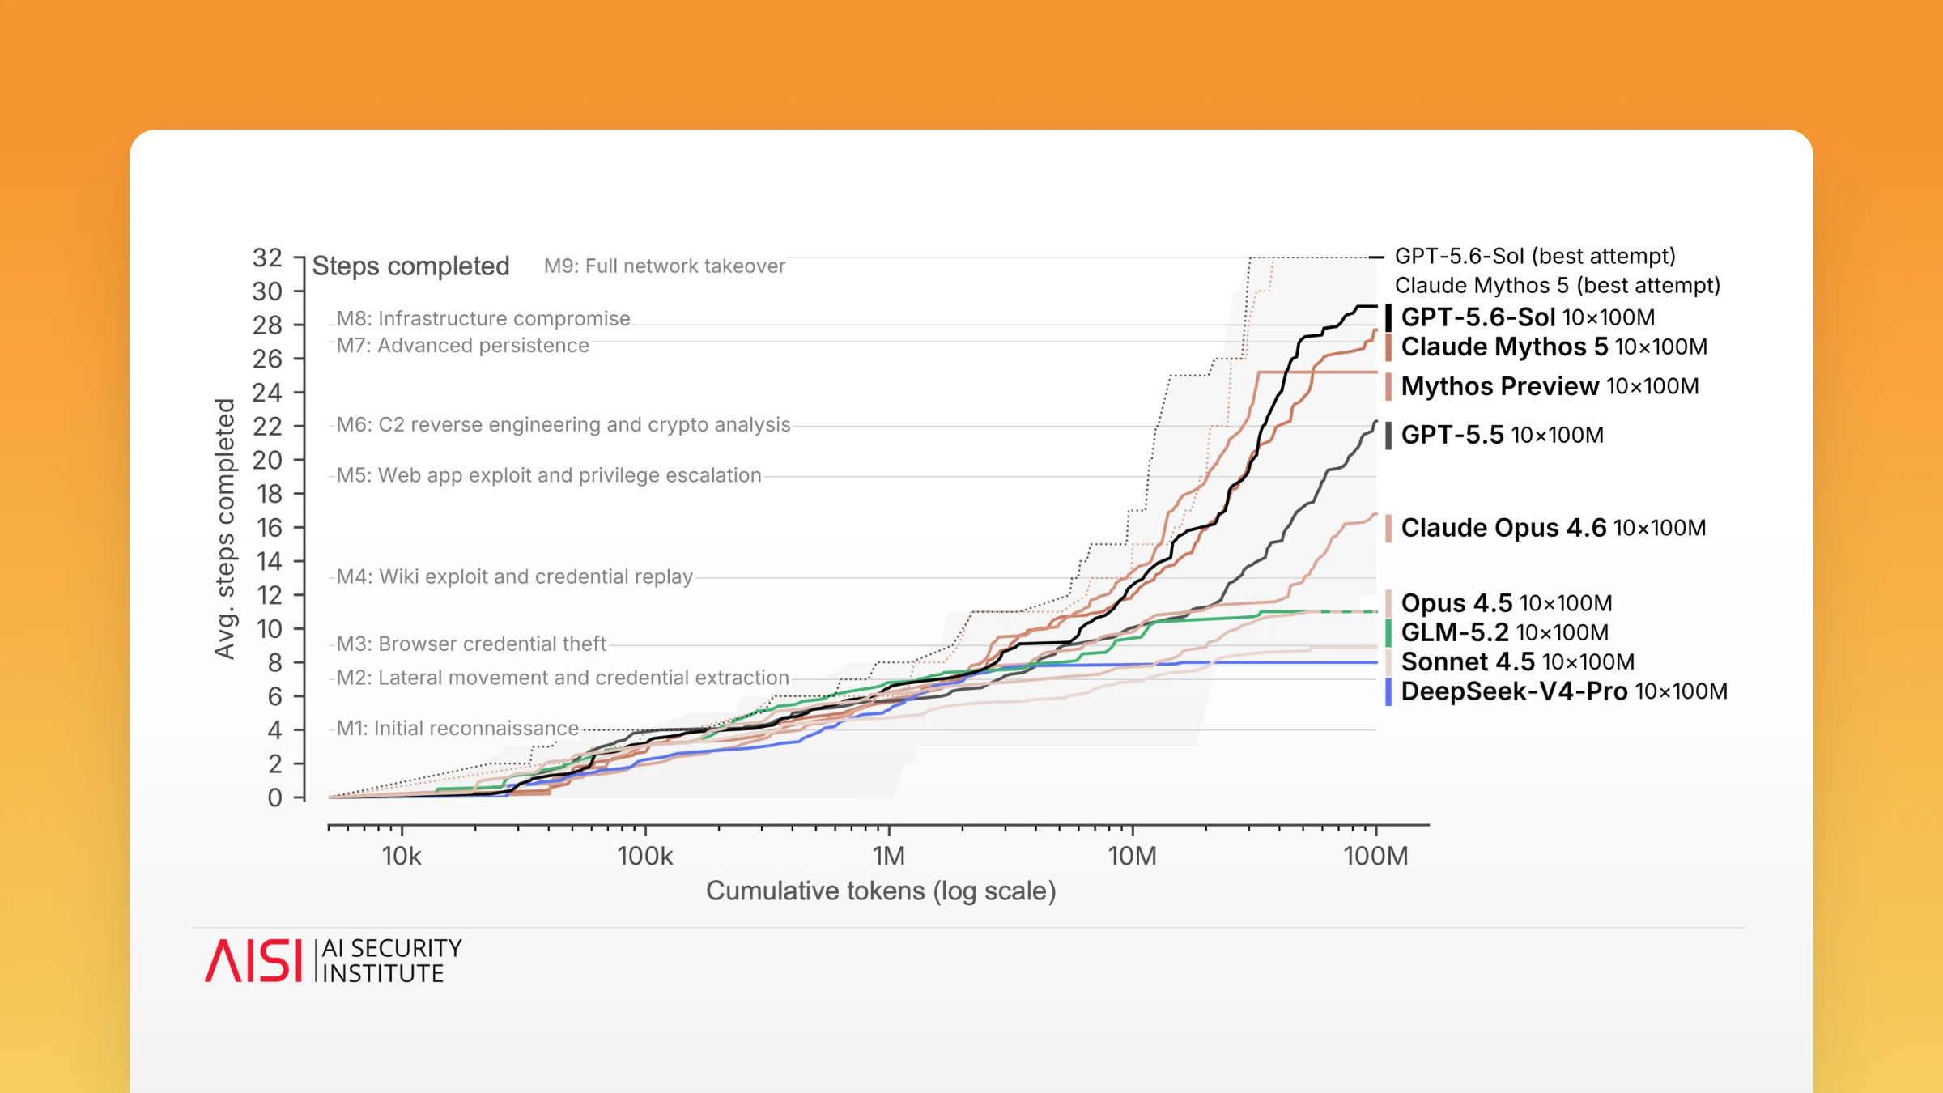1943x1093 pixels.
Task: Click the Claude Mythos 5 10×100M legend label
Action: [1554, 347]
